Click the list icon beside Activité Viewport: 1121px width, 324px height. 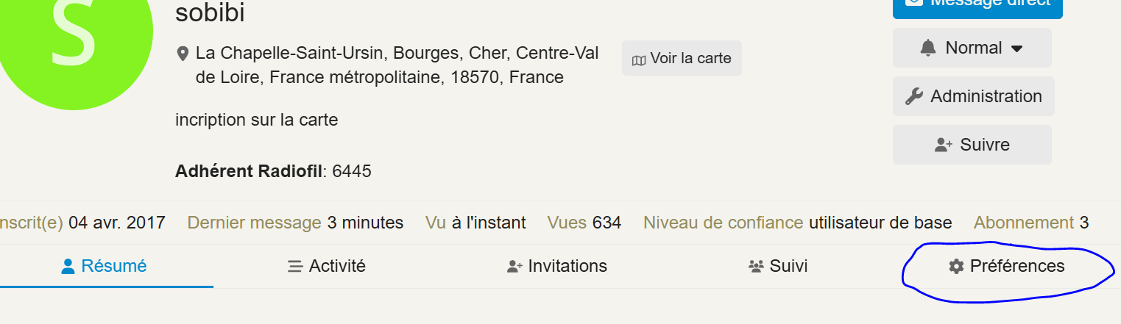tap(295, 266)
